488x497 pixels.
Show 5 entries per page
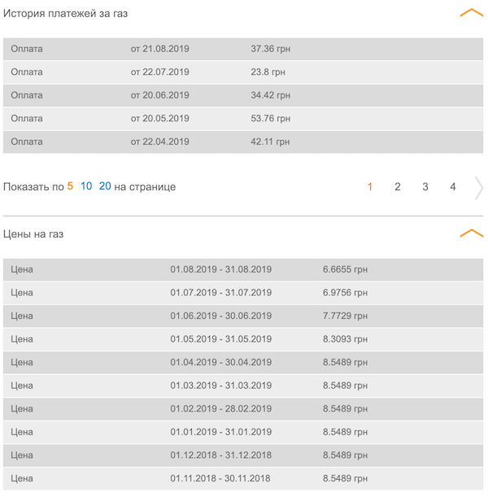click(x=70, y=186)
